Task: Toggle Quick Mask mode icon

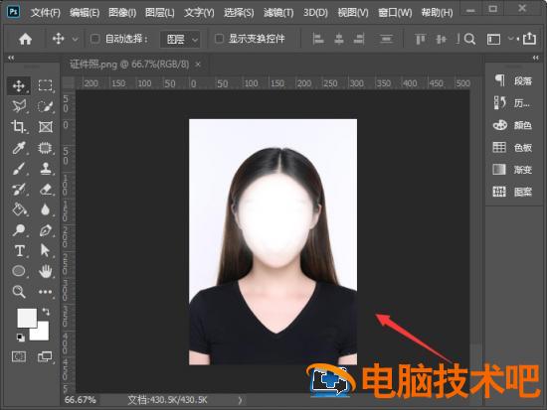Action: point(19,356)
